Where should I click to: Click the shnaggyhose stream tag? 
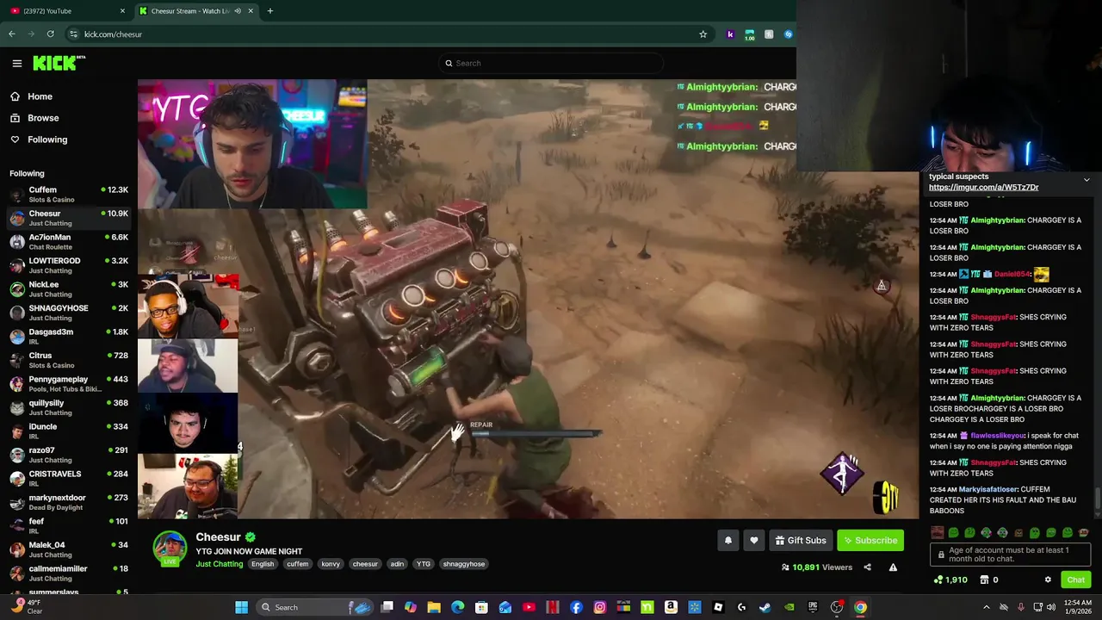pos(464,564)
